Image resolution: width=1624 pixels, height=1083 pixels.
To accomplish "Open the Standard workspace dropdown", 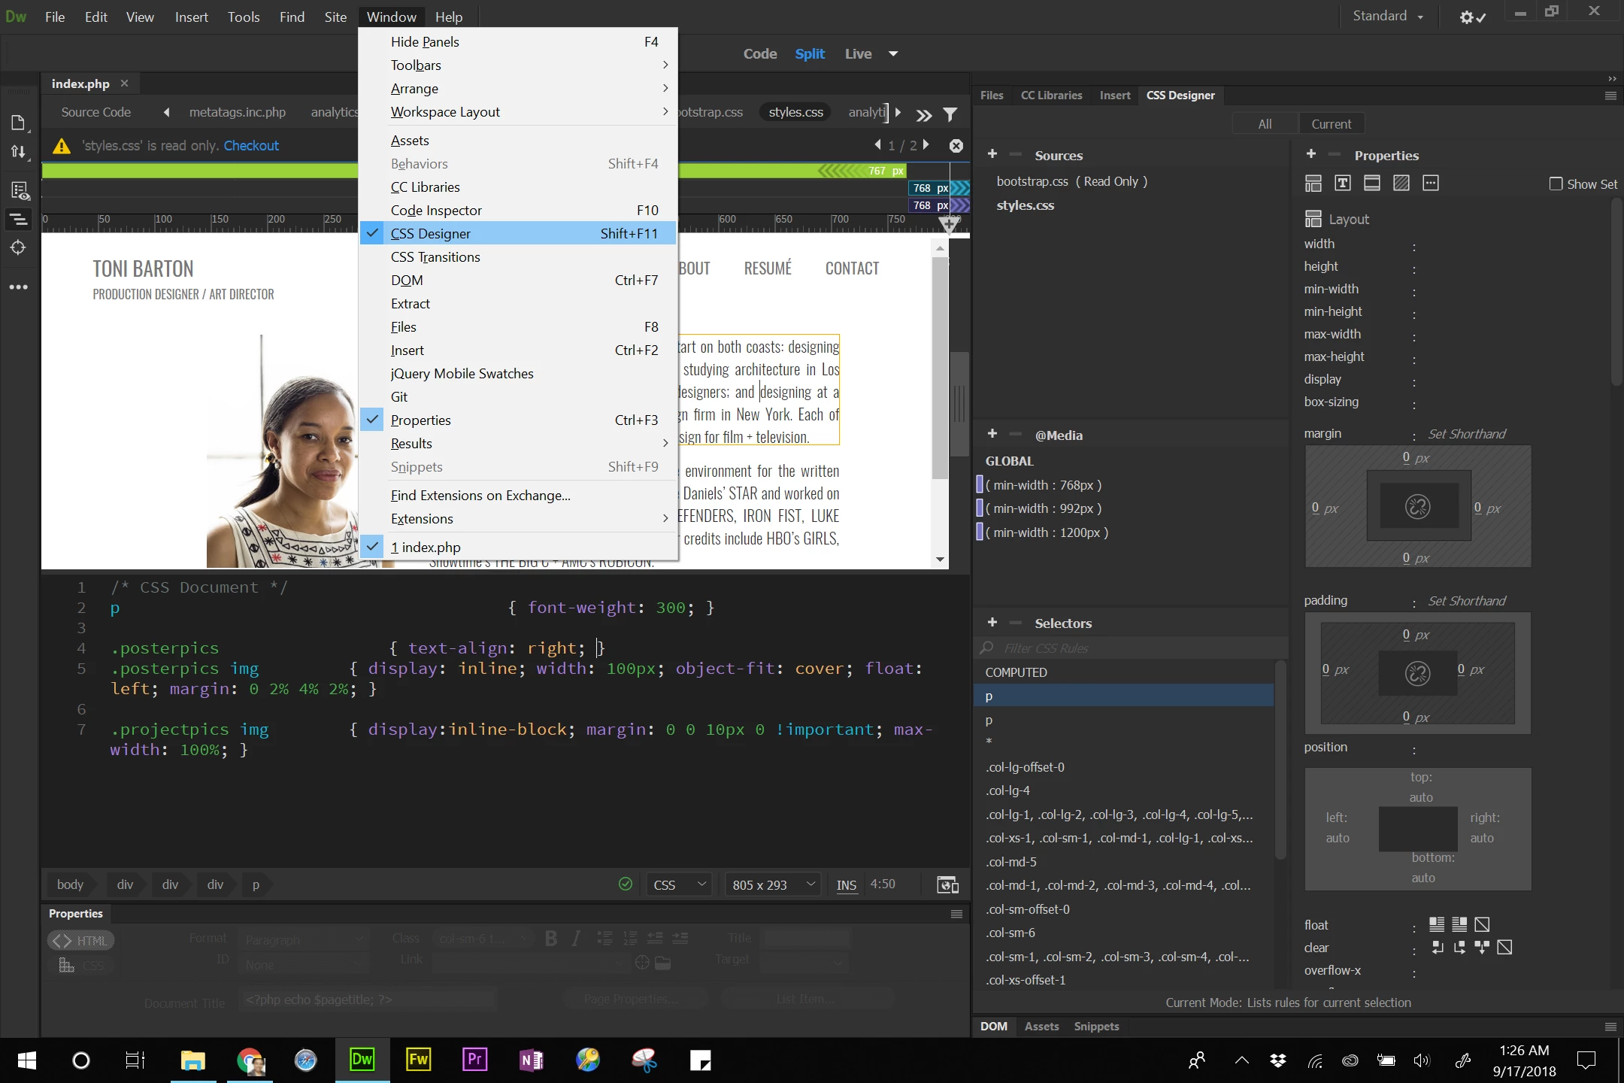I will point(1388,16).
